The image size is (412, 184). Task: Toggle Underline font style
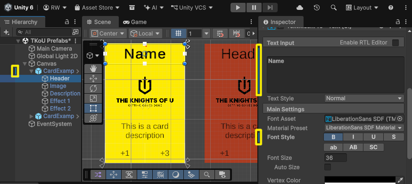[373, 137]
